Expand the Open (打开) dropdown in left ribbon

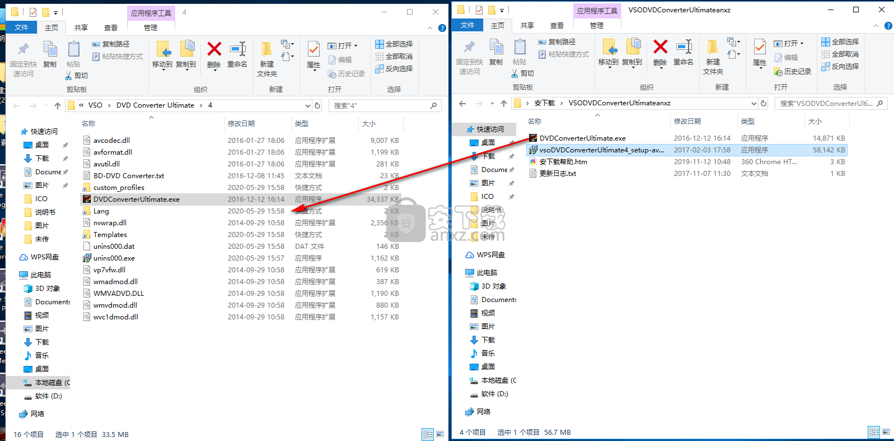pyautogui.click(x=355, y=46)
